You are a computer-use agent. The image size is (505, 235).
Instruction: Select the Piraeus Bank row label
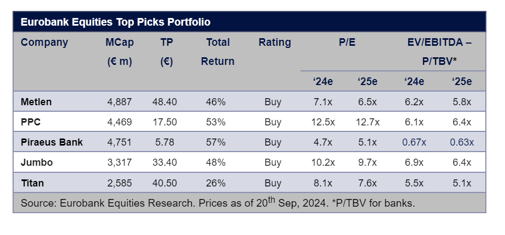coord(52,142)
